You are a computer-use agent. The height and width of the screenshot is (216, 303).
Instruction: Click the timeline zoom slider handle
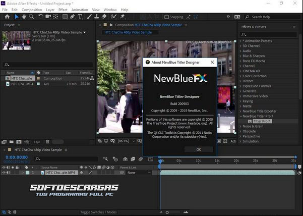point(167,212)
